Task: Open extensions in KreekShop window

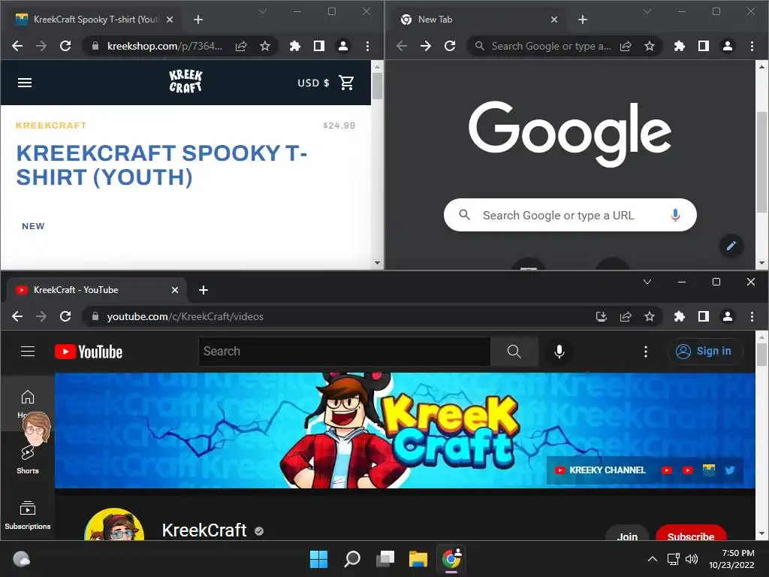Action: point(294,46)
